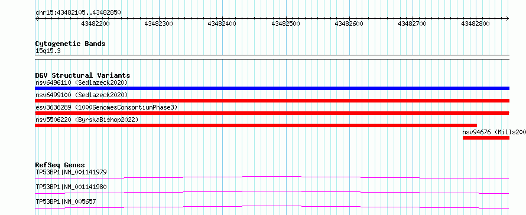Select the DGV Structural Variants track title
Image resolution: width=526 pixels, height=215 pixels.
[83, 75]
